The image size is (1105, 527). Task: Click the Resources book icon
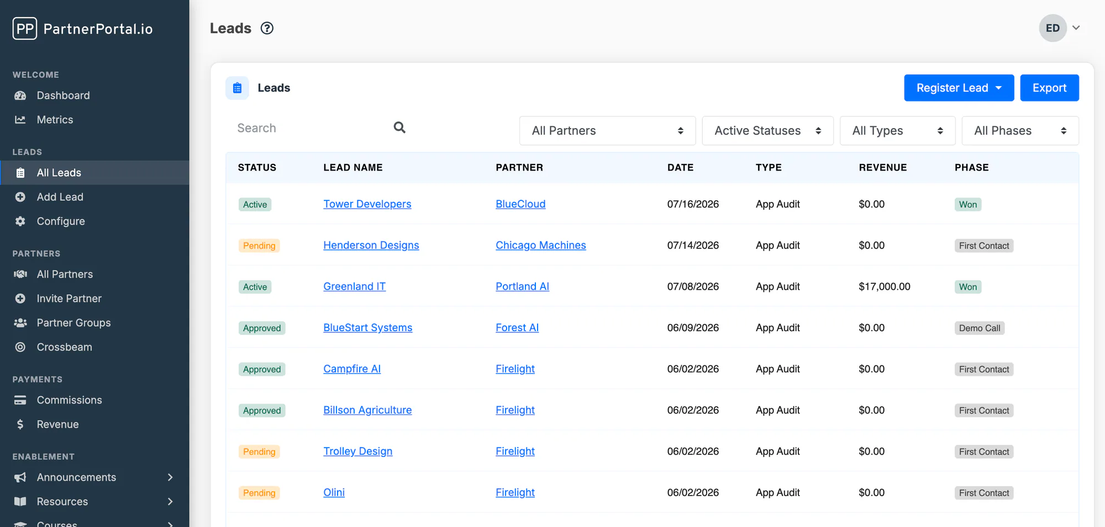click(20, 502)
